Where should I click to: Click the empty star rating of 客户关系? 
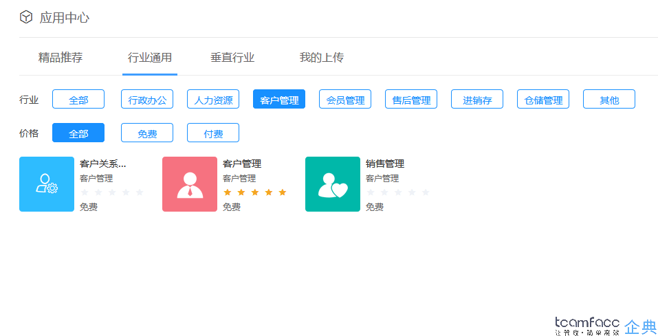112,192
